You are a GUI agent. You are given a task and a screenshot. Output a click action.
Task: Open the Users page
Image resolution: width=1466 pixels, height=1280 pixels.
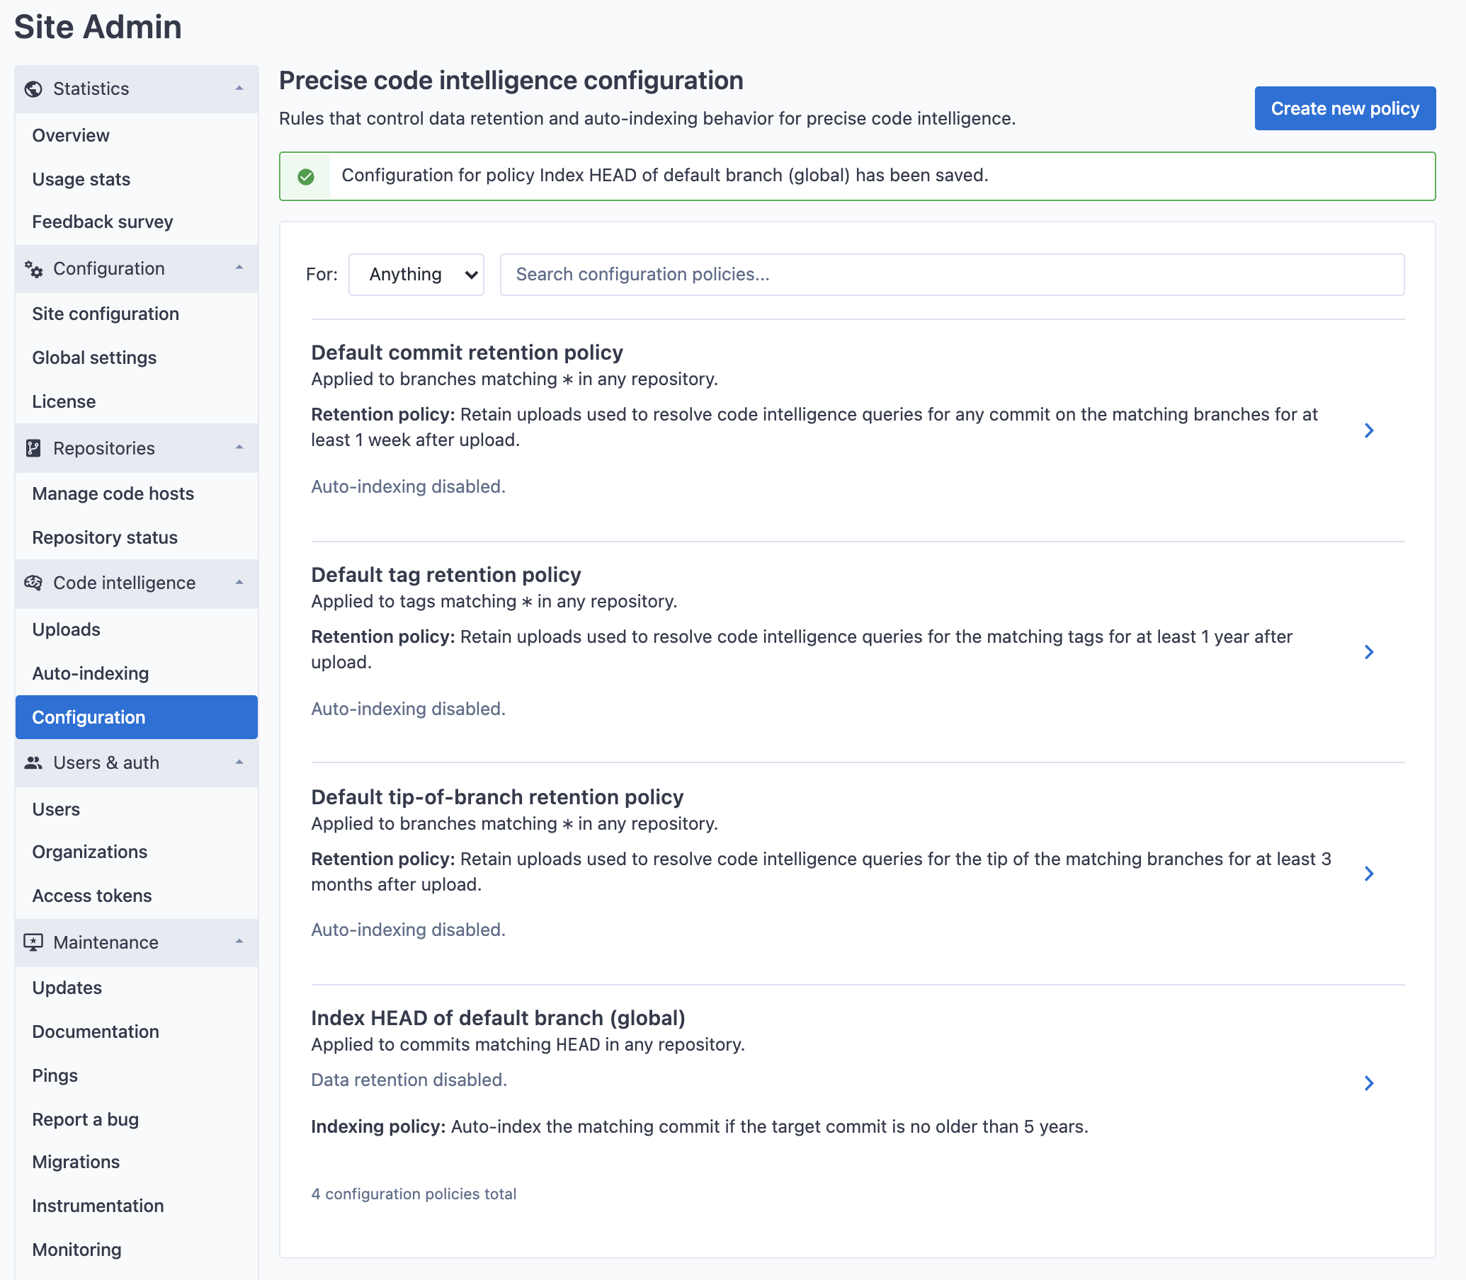pos(56,809)
